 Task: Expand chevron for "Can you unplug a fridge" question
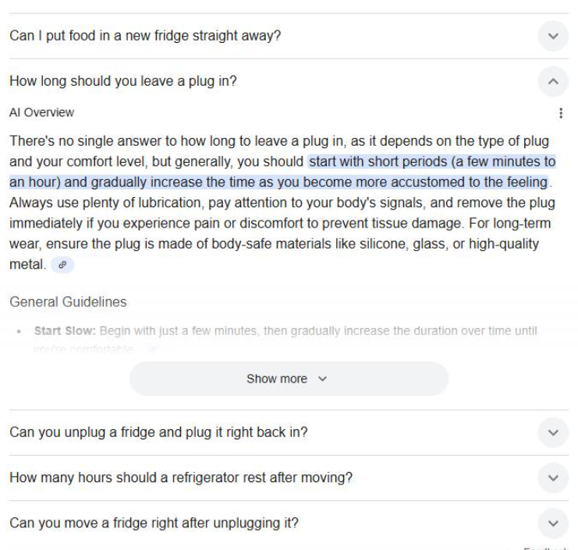553,432
